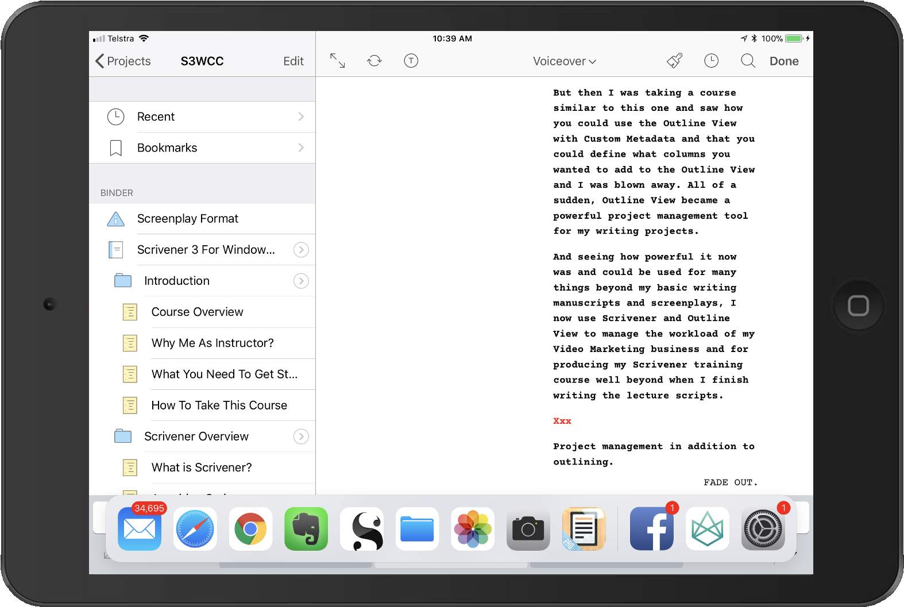Select Scrivener 3 For Windows document
The image size is (904, 607).
(202, 250)
